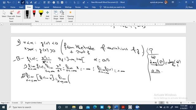196x110 pixels.
Task: Click the zoom in plus button
Action: coord(189,103)
